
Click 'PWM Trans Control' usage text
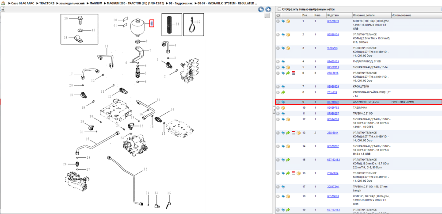[x=403, y=102]
